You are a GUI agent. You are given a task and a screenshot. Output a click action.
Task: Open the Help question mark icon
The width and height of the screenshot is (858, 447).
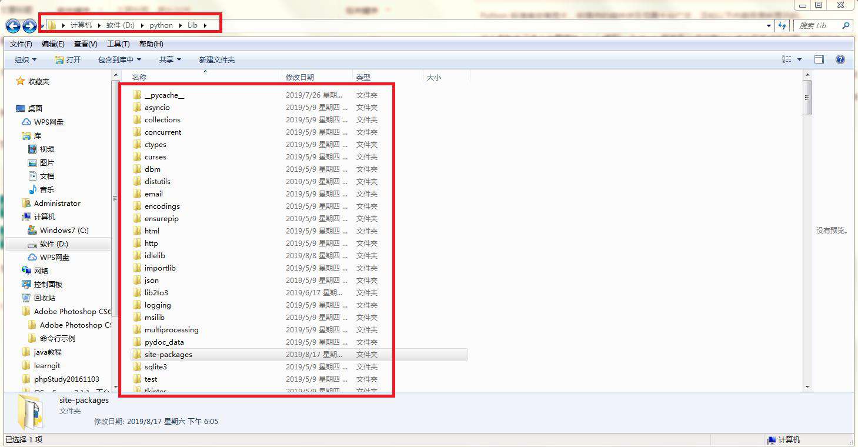click(840, 59)
